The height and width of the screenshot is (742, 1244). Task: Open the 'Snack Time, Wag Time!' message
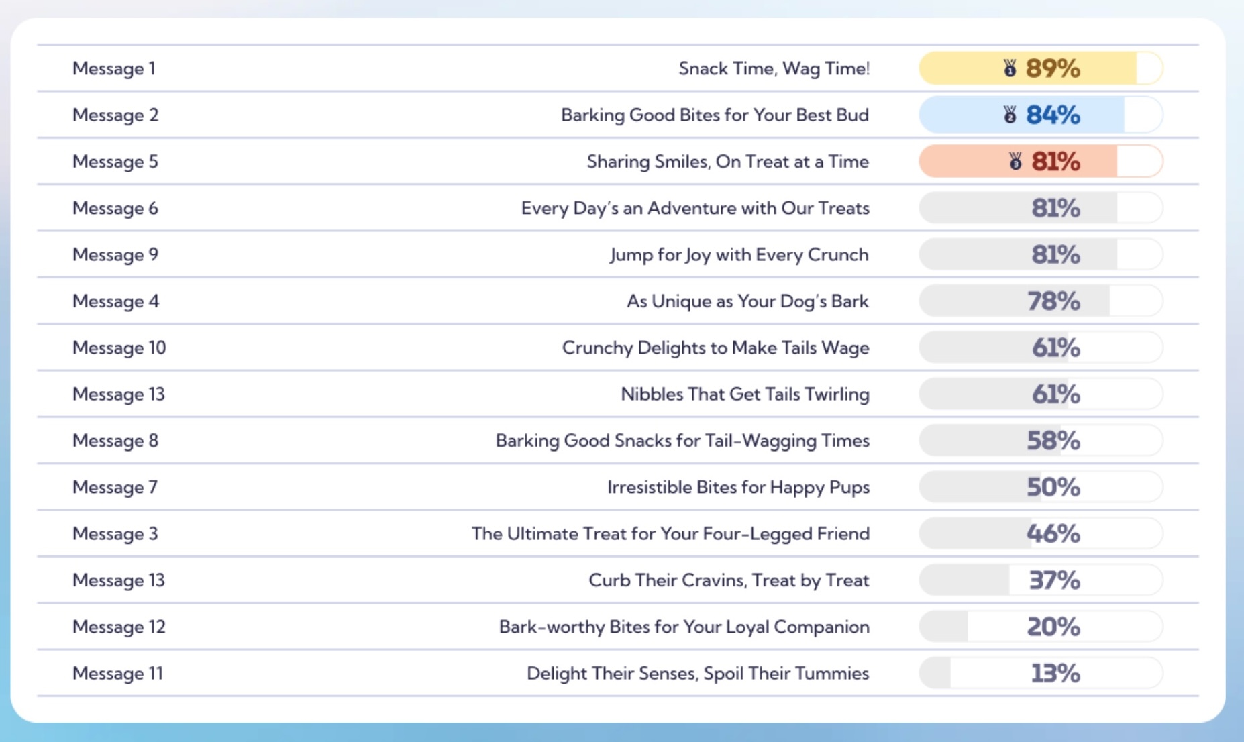point(774,68)
